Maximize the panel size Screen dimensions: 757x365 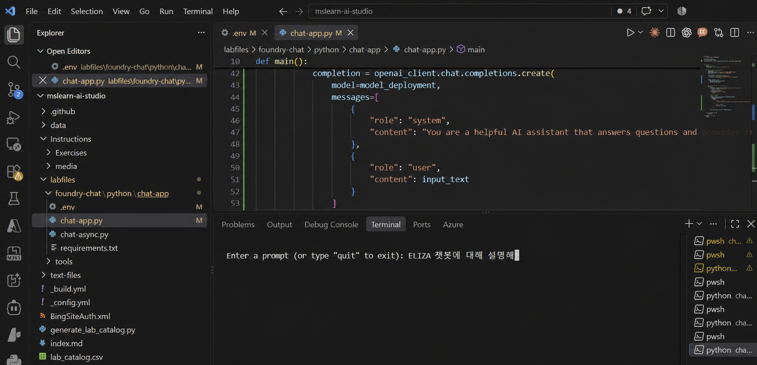tap(735, 224)
